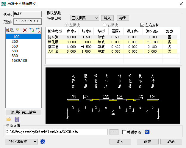This screenshot has width=186, height=148.
Task: Click the total width 40 label in preview
Action: (x=113, y=114)
